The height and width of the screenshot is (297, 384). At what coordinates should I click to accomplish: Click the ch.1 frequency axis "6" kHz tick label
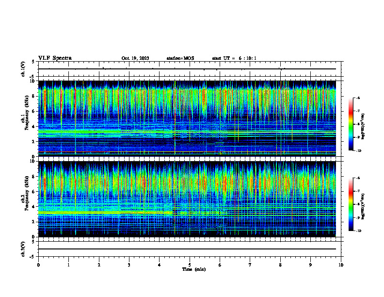point(33,111)
